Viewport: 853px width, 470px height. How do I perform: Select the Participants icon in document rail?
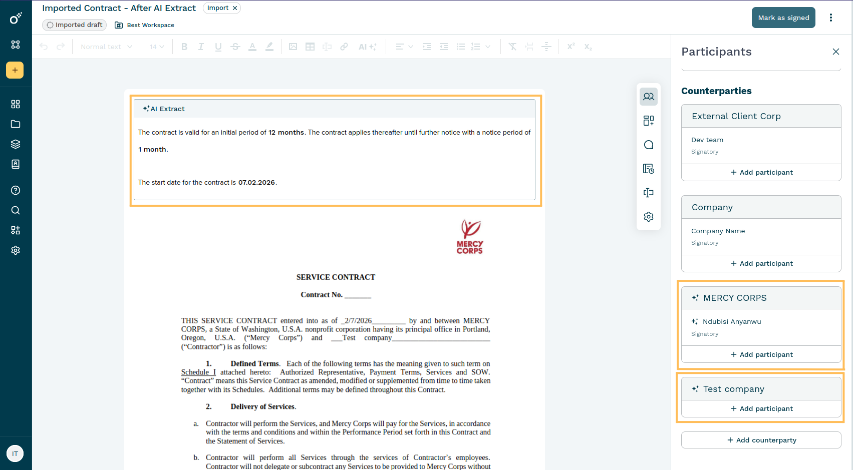click(x=649, y=97)
